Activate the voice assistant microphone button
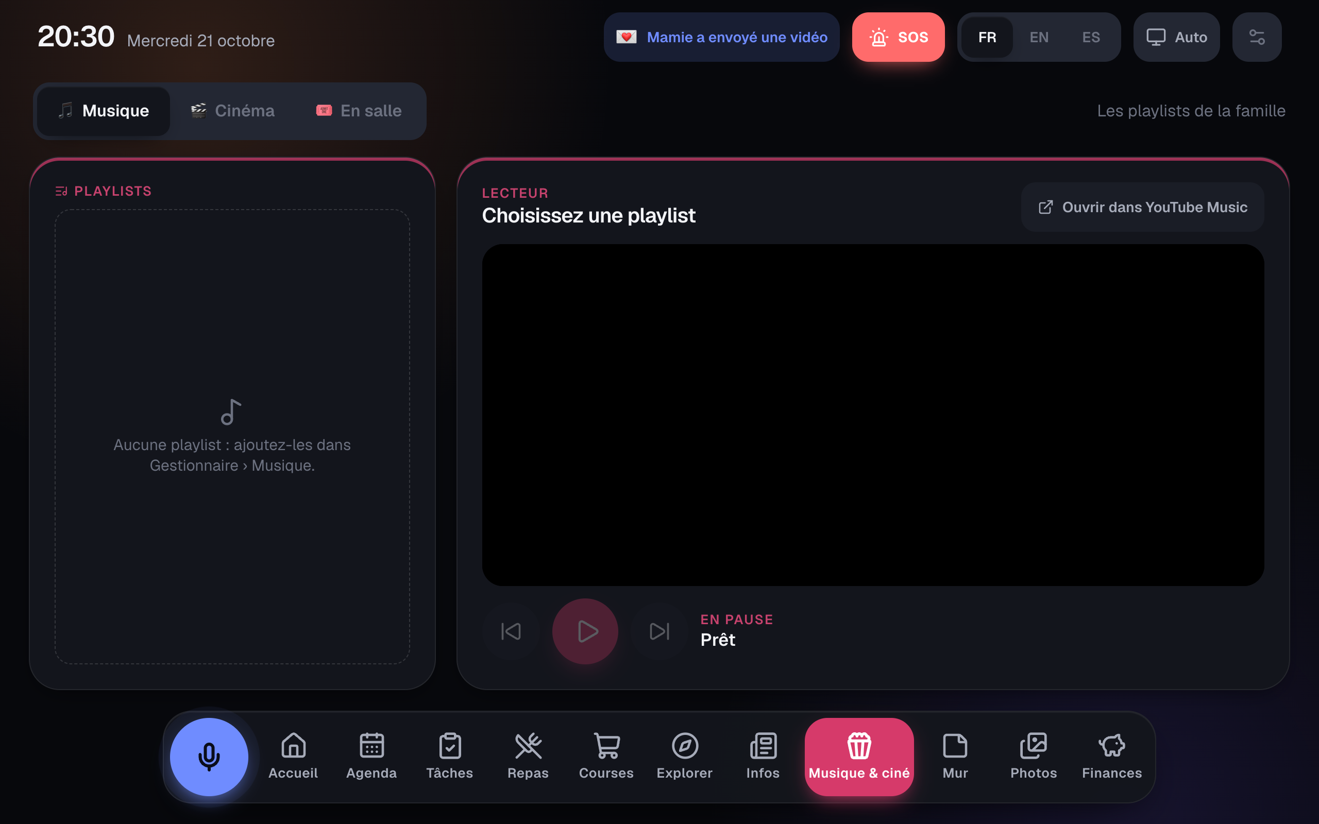1319x824 pixels. point(209,757)
